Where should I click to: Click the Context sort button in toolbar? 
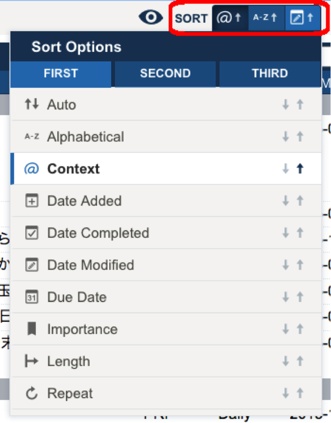[x=230, y=18]
